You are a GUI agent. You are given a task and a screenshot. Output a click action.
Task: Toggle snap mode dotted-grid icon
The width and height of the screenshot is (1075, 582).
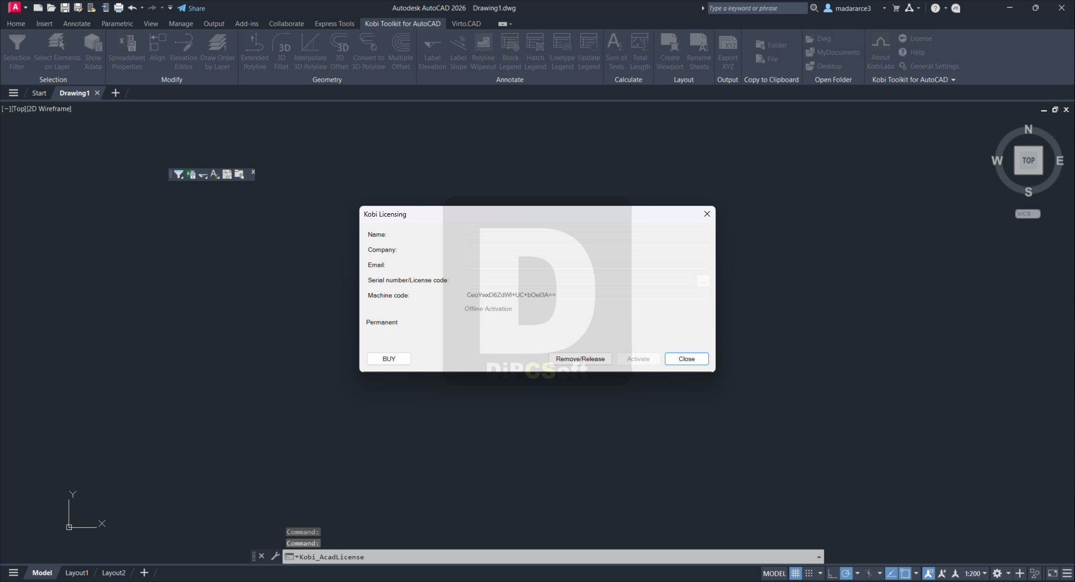[809, 573]
